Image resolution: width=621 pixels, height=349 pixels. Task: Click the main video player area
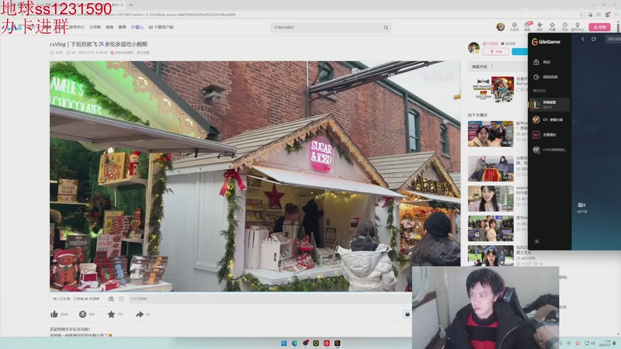255,176
